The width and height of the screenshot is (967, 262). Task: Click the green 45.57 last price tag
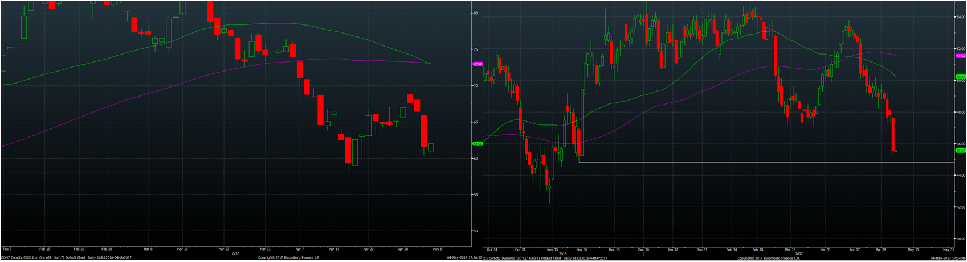click(961, 151)
